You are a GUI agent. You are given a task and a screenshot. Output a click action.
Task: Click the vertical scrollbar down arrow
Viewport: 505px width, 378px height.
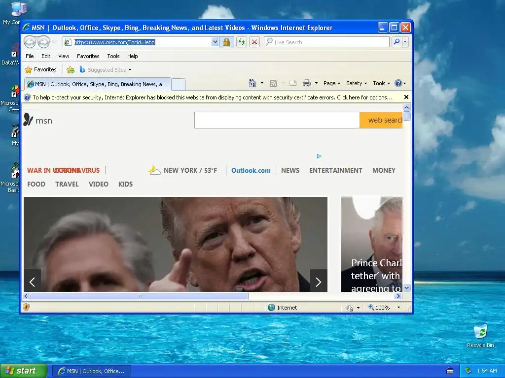tap(406, 287)
